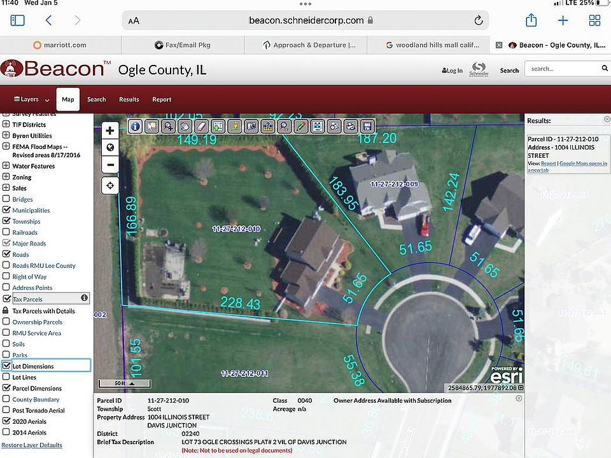Expand the Sales layer group
611x458 pixels.
point(6,188)
